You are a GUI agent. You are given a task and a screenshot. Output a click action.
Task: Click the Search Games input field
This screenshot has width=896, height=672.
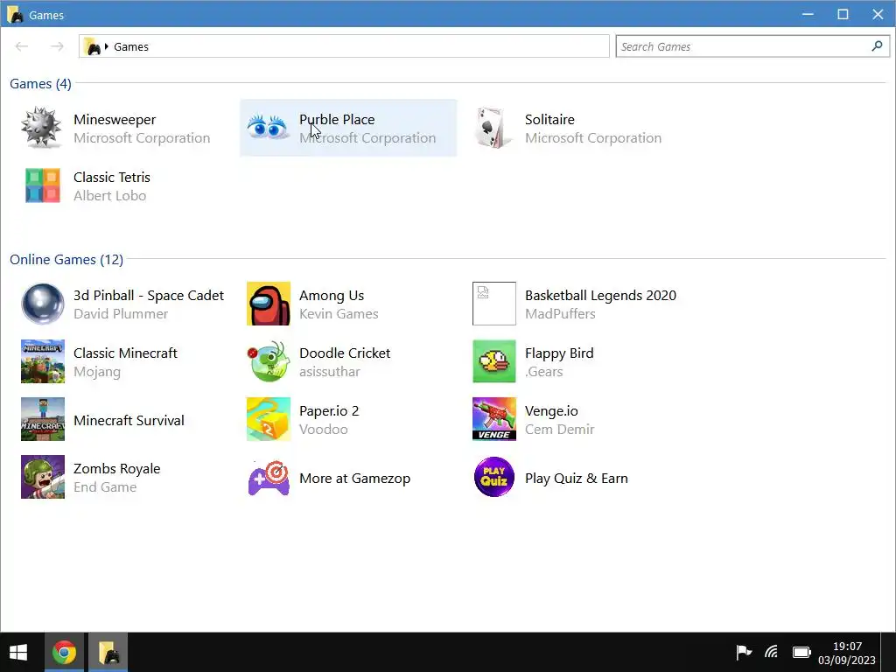(x=752, y=46)
